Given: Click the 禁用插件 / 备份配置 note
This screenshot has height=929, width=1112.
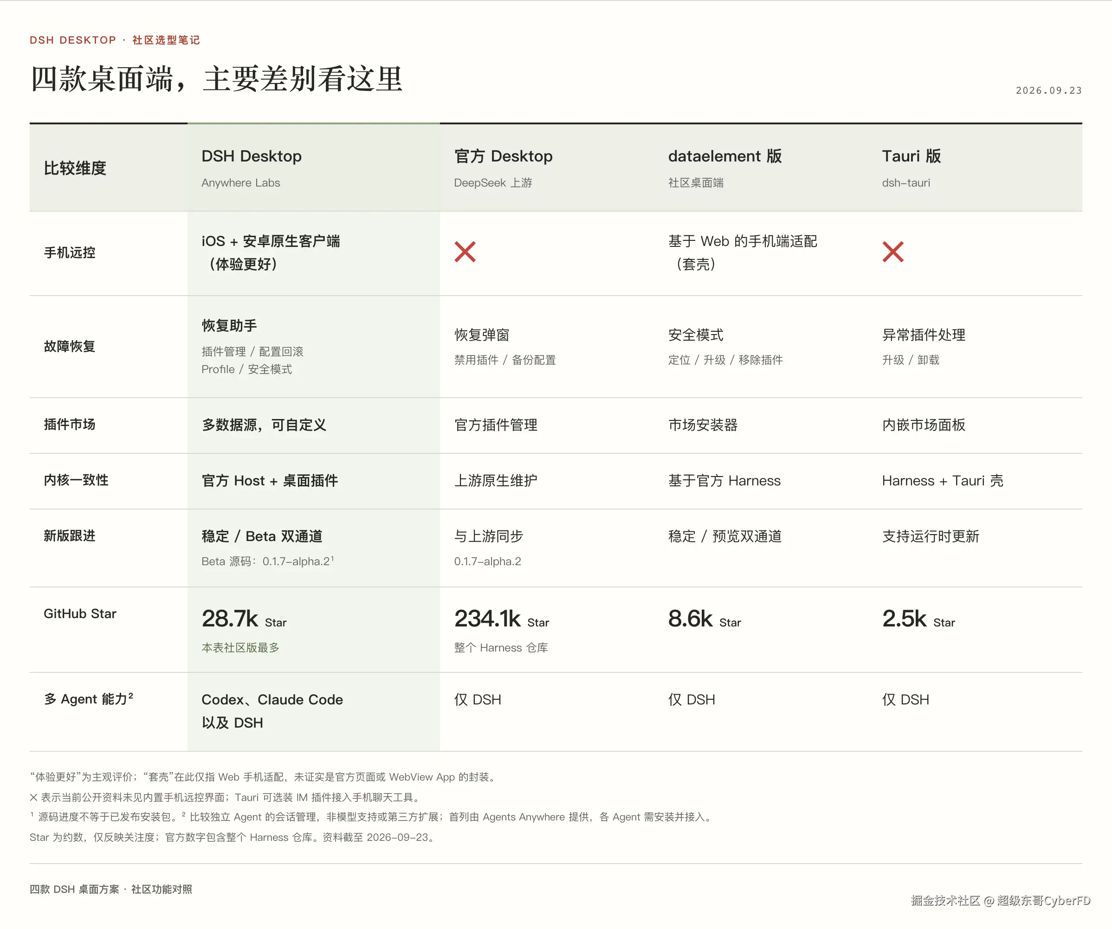Looking at the screenshot, I should [x=504, y=360].
